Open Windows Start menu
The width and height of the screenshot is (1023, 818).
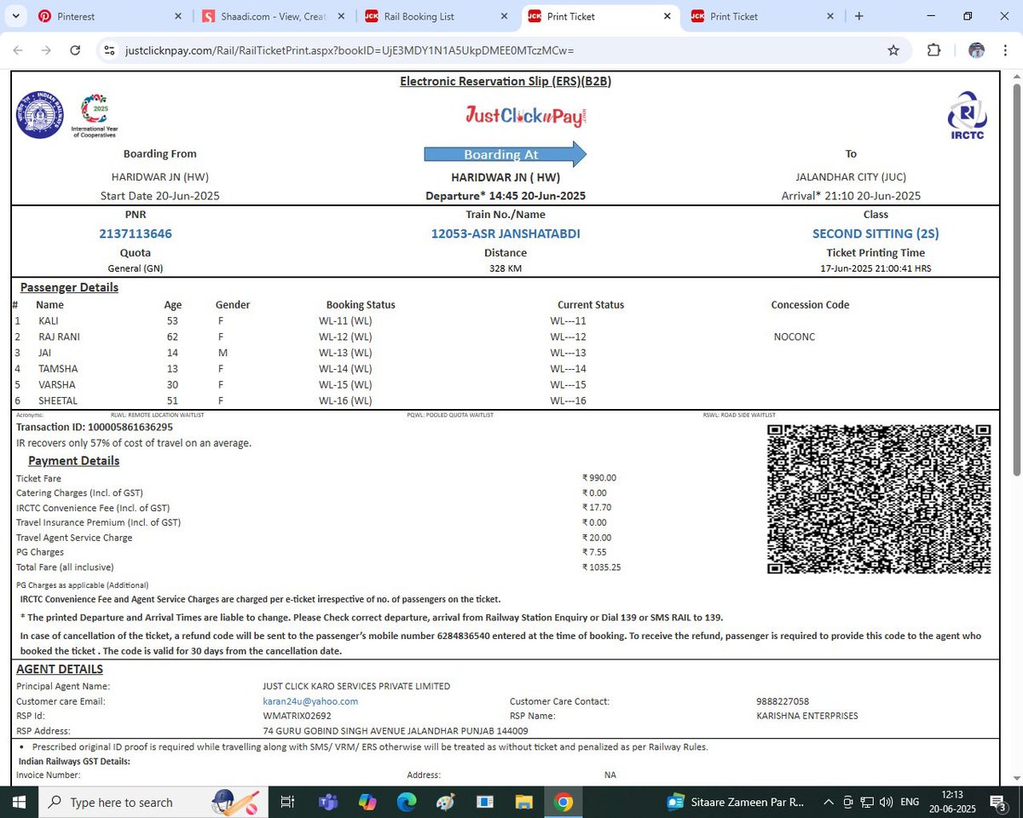19,802
